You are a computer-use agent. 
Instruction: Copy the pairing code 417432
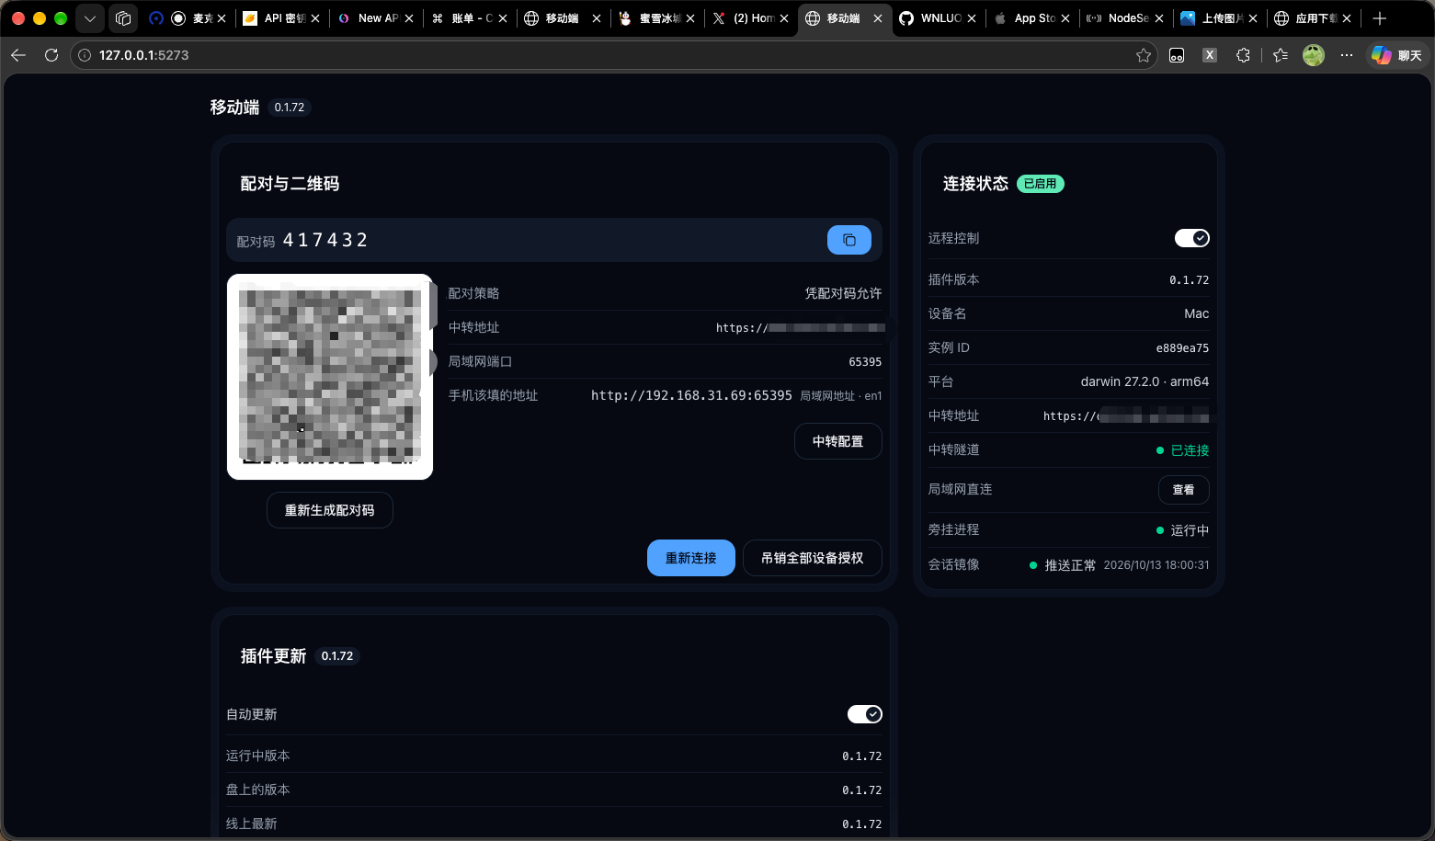tap(848, 240)
